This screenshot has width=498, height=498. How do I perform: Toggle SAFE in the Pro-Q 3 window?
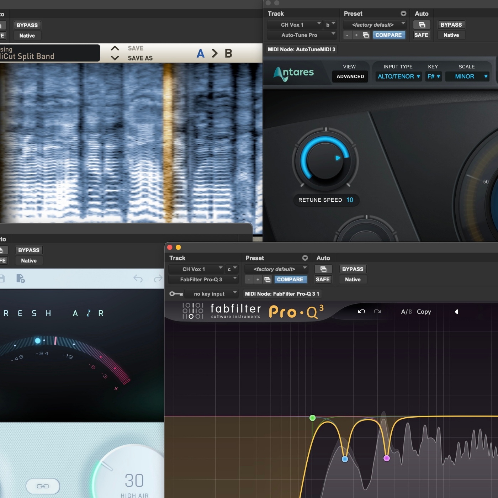[323, 280]
